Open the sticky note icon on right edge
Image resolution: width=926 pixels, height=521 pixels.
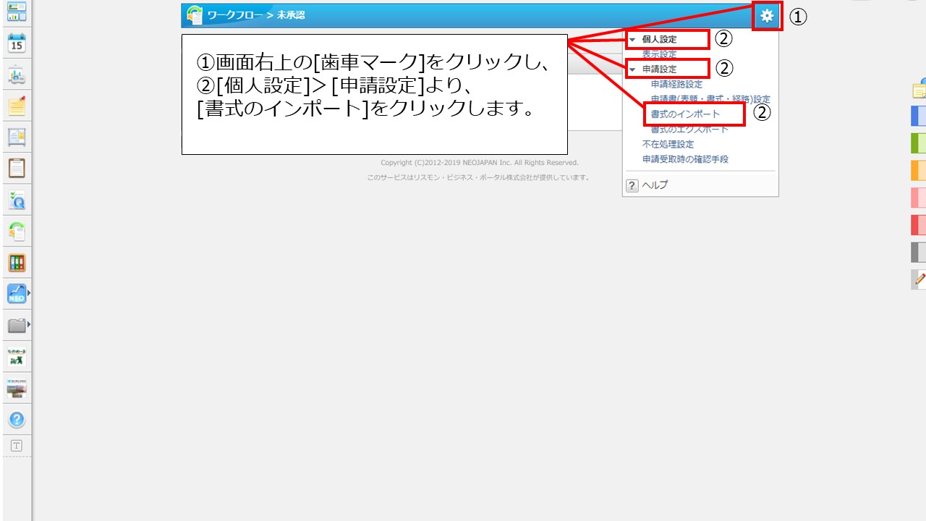click(919, 90)
